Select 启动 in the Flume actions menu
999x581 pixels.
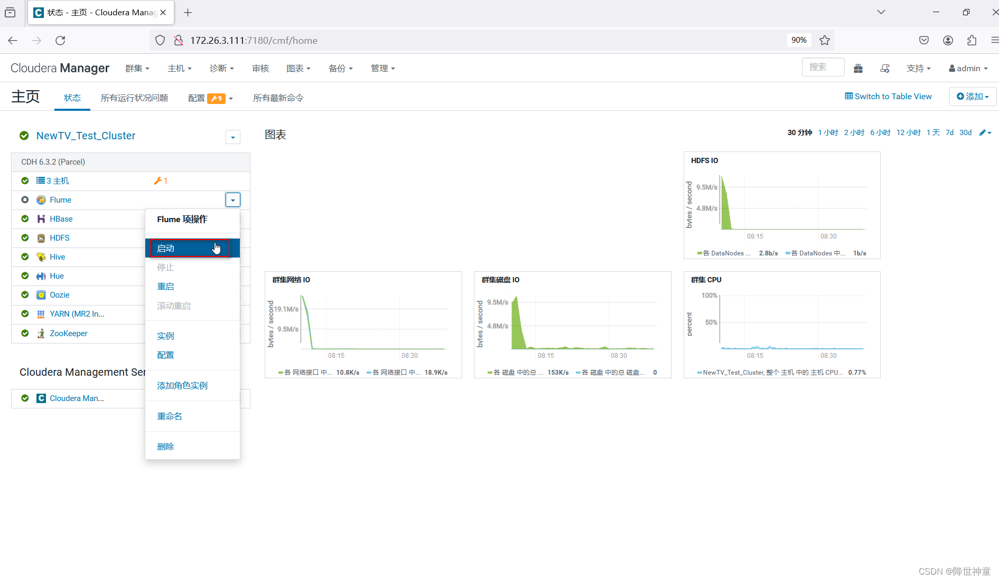[192, 248]
